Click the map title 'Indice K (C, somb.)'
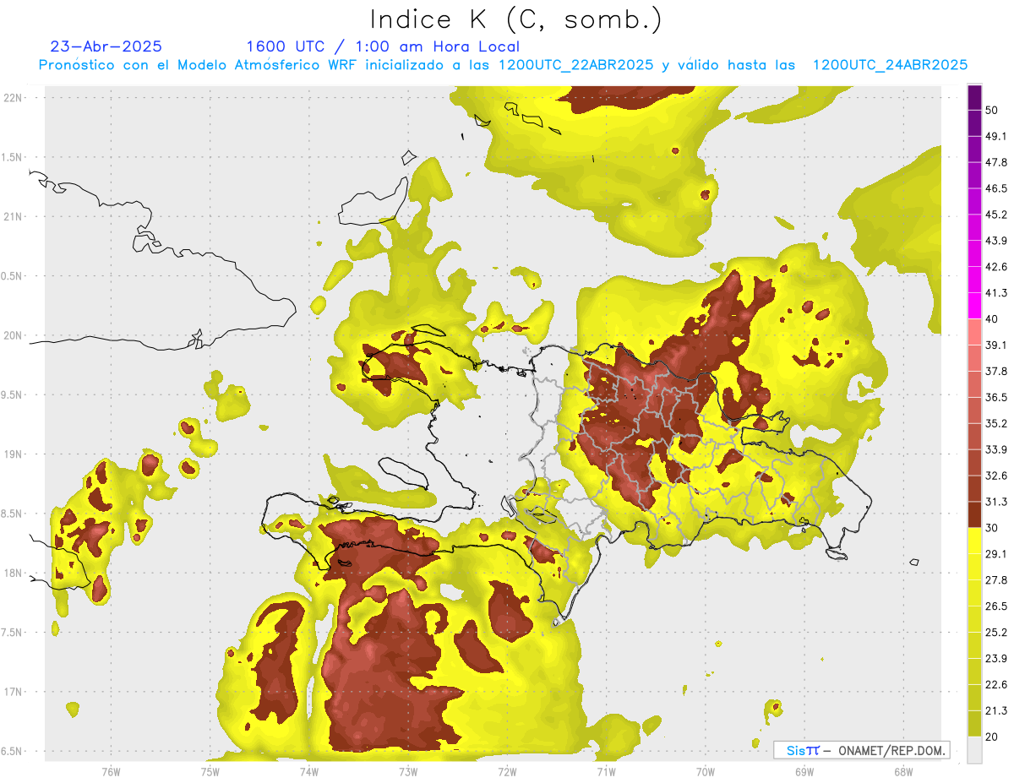Image resolution: width=1014 pixels, height=783 pixels. click(x=515, y=20)
